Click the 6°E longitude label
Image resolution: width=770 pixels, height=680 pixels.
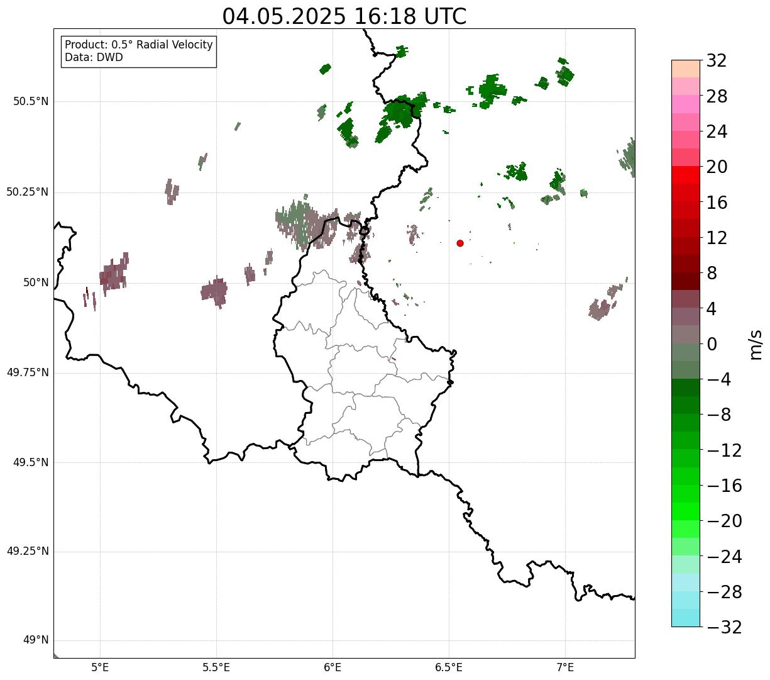333,667
